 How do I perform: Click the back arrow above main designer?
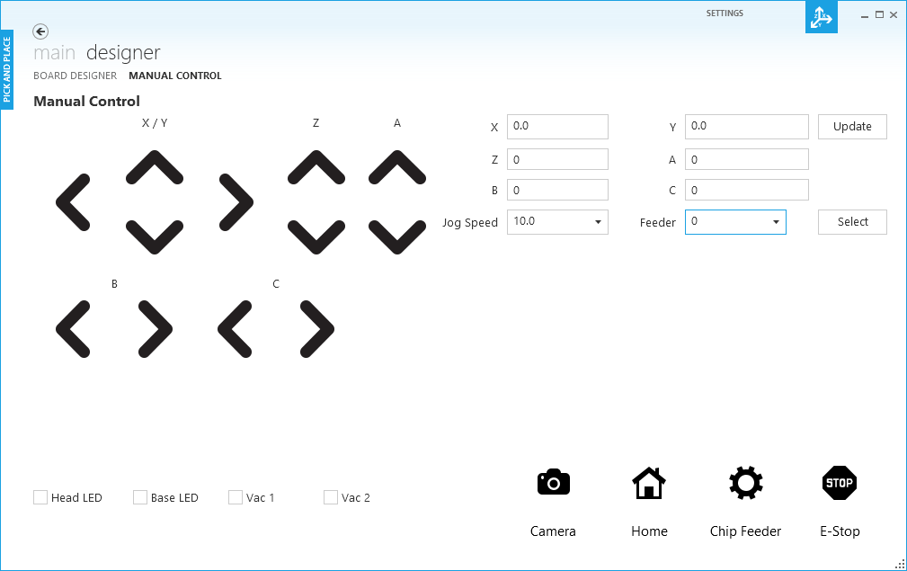pos(40,31)
